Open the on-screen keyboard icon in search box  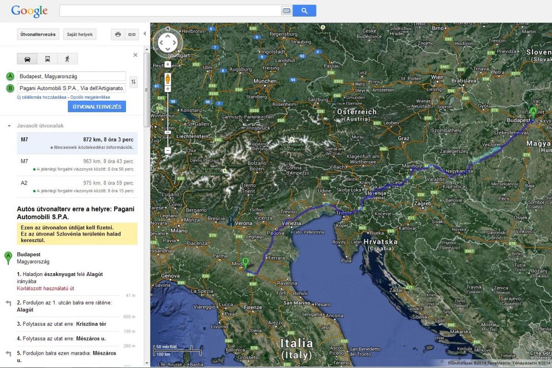[286, 11]
